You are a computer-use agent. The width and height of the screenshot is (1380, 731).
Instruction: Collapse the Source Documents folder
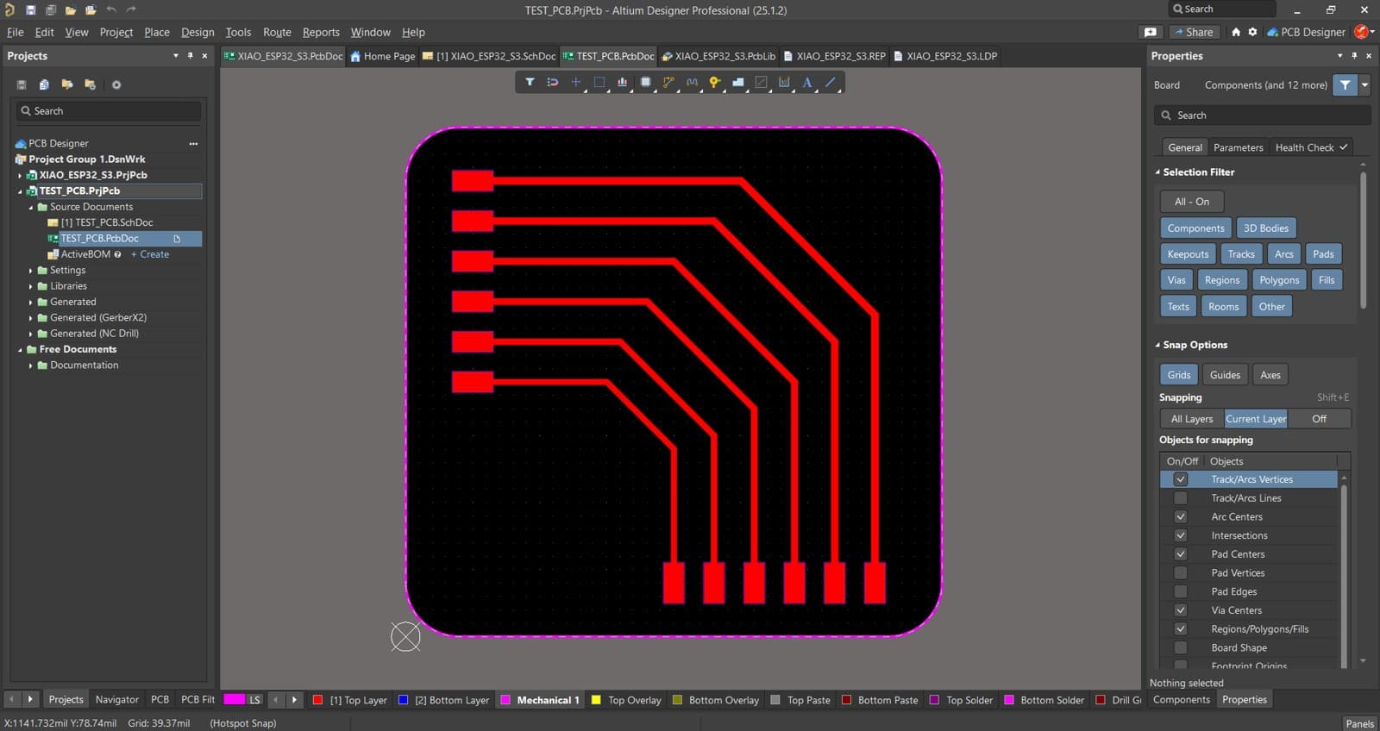pyautogui.click(x=31, y=207)
